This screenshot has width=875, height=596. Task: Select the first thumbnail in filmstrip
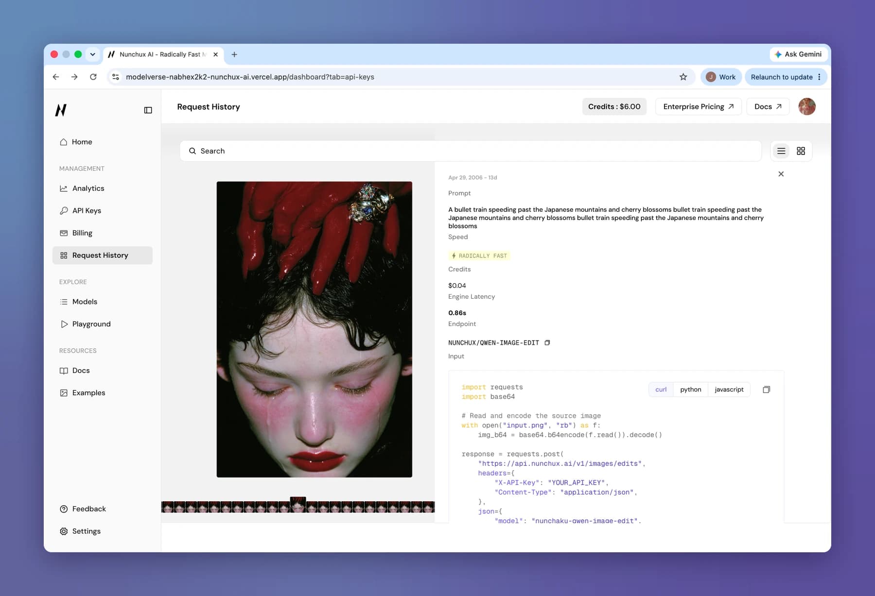pos(168,507)
